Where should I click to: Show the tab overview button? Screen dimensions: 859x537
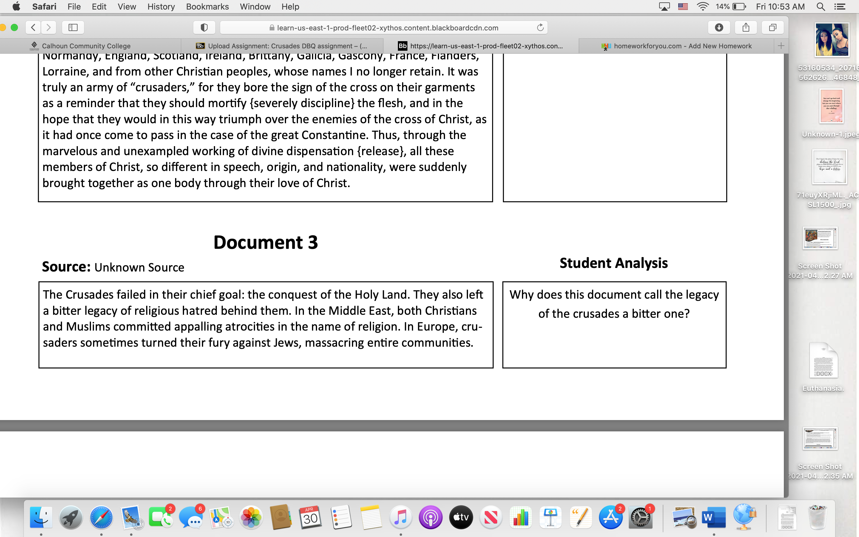pos(773,27)
